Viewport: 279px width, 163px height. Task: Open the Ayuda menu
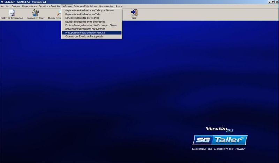coord(119,6)
